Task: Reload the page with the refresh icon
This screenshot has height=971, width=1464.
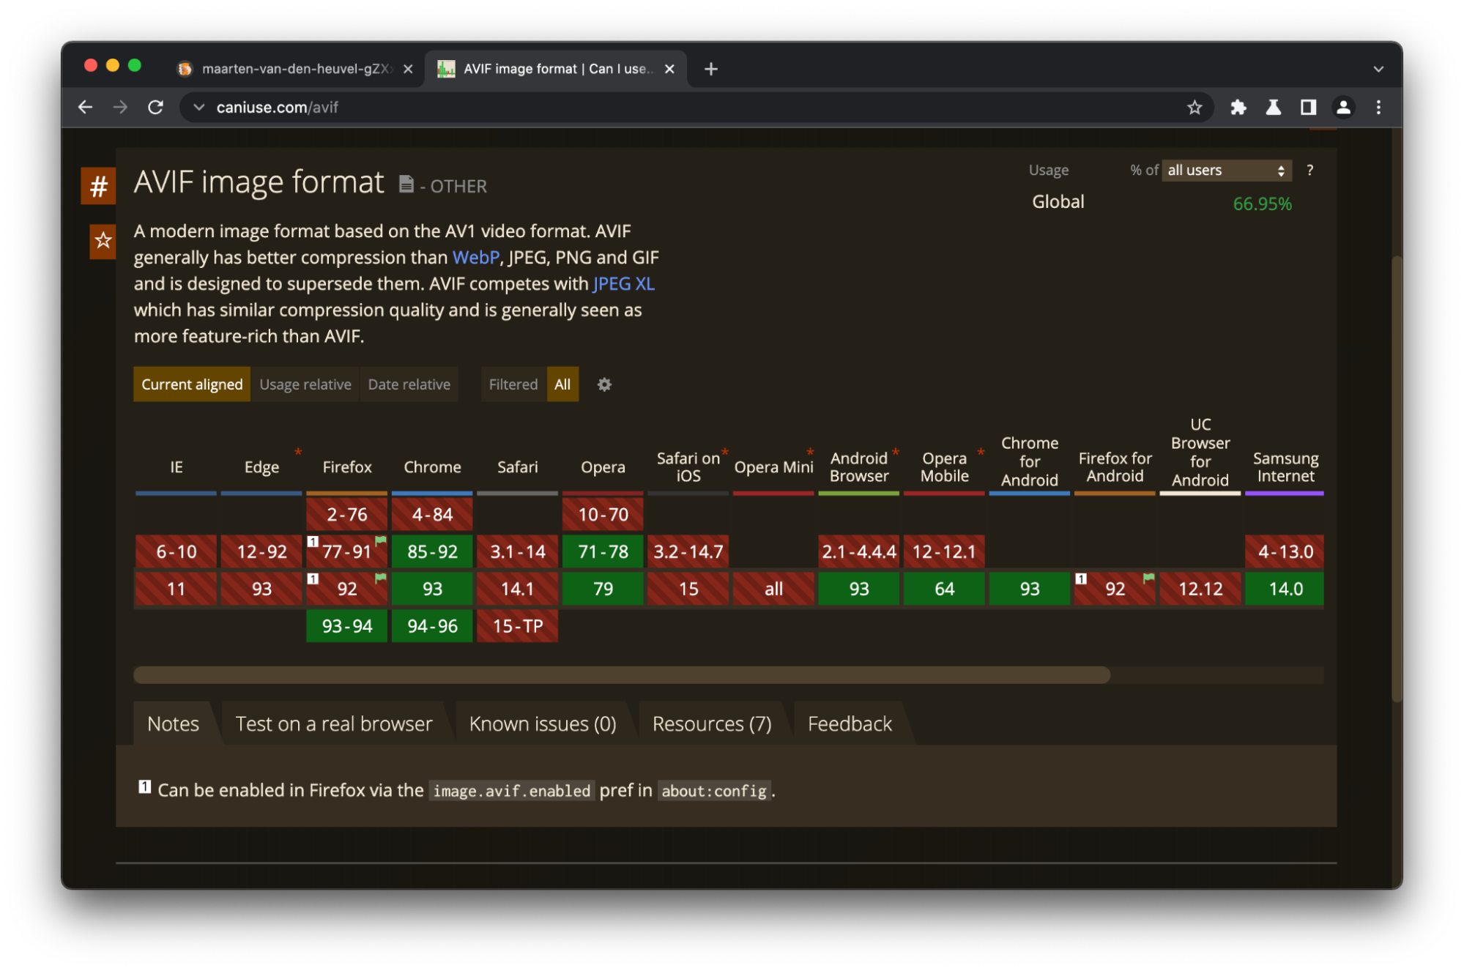Action: pyautogui.click(x=155, y=107)
